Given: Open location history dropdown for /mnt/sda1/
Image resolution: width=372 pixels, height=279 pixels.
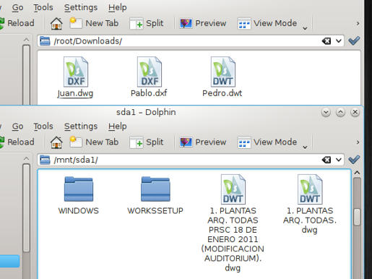Looking at the screenshot, I should tap(339, 160).
